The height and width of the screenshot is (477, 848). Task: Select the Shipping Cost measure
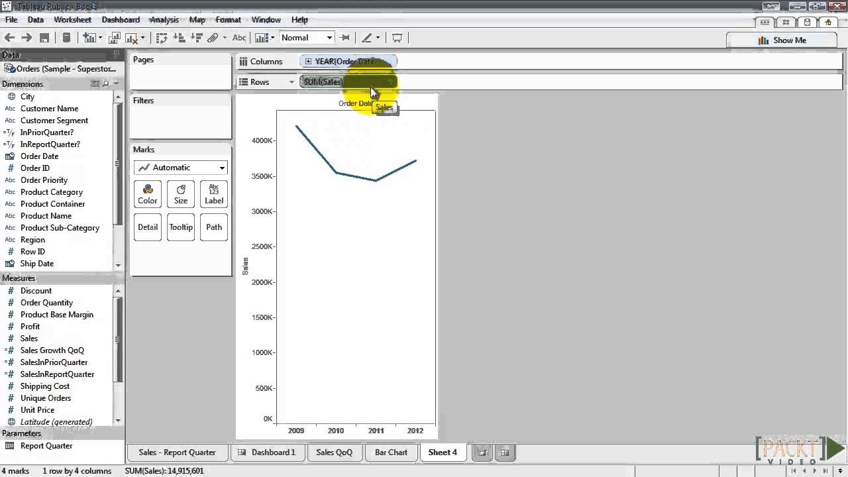[45, 386]
